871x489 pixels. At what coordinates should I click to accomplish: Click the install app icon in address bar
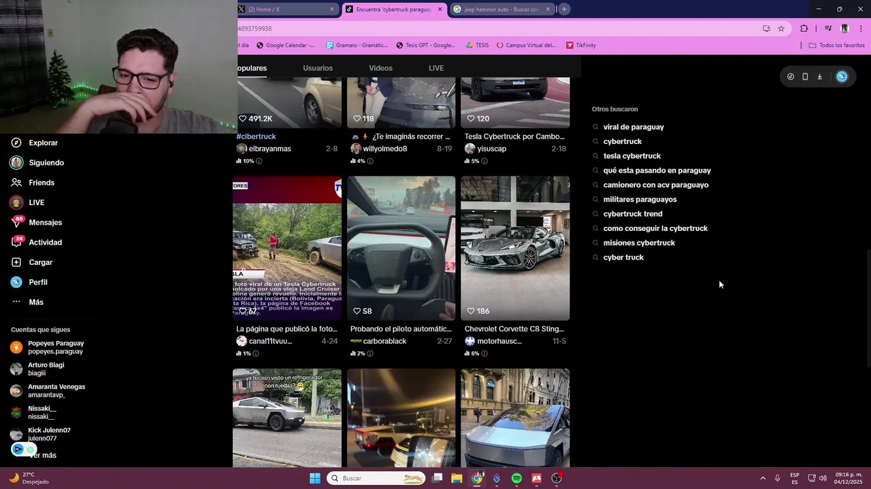(x=766, y=29)
